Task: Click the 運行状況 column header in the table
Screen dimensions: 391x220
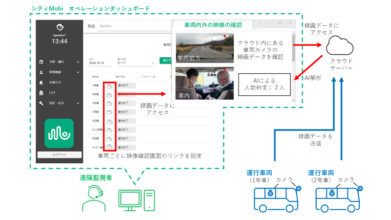Action: tap(120, 77)
